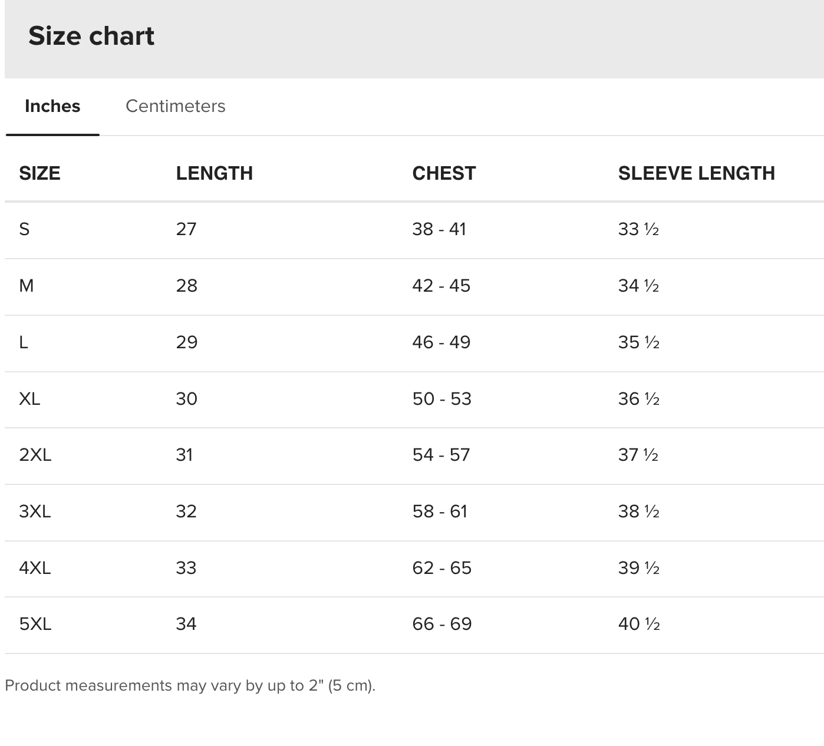The height and width of the screenshot is (746, 824).
Task: Select the 5XL size row label
Action: pyautogui.click(x=35, y=624)
